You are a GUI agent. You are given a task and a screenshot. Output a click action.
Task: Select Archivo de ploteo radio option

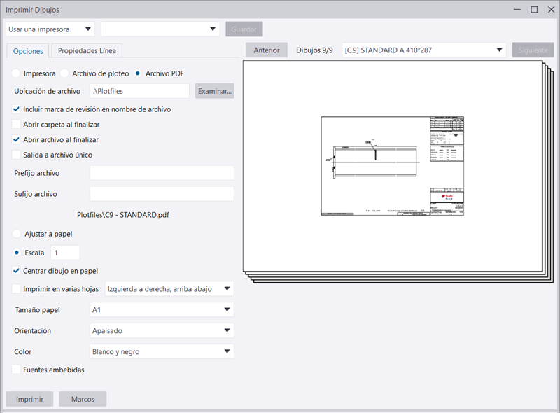[x=64, y=73]
